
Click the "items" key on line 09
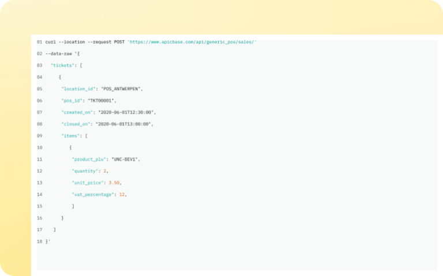click(72, 135)
